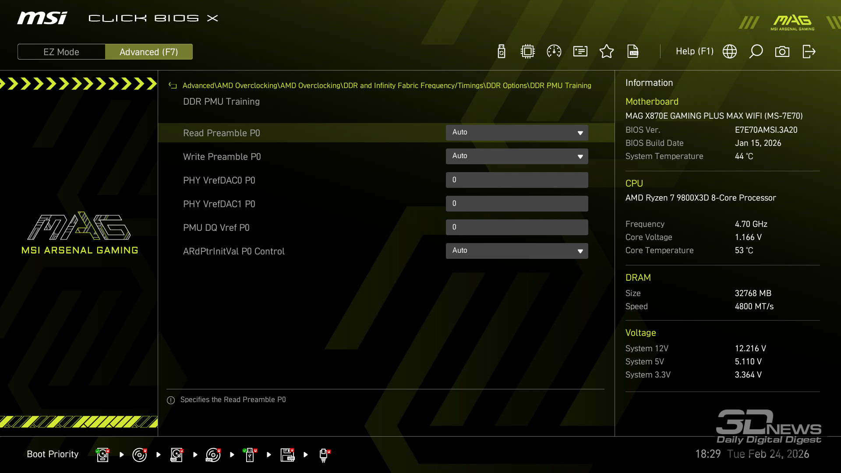Switch to the EZ Mode tab

[61, 52]
